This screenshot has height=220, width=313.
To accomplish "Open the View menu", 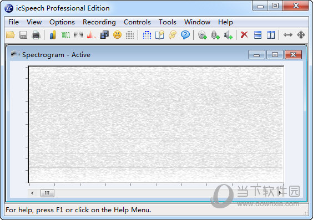I will [x=34, y=22].
